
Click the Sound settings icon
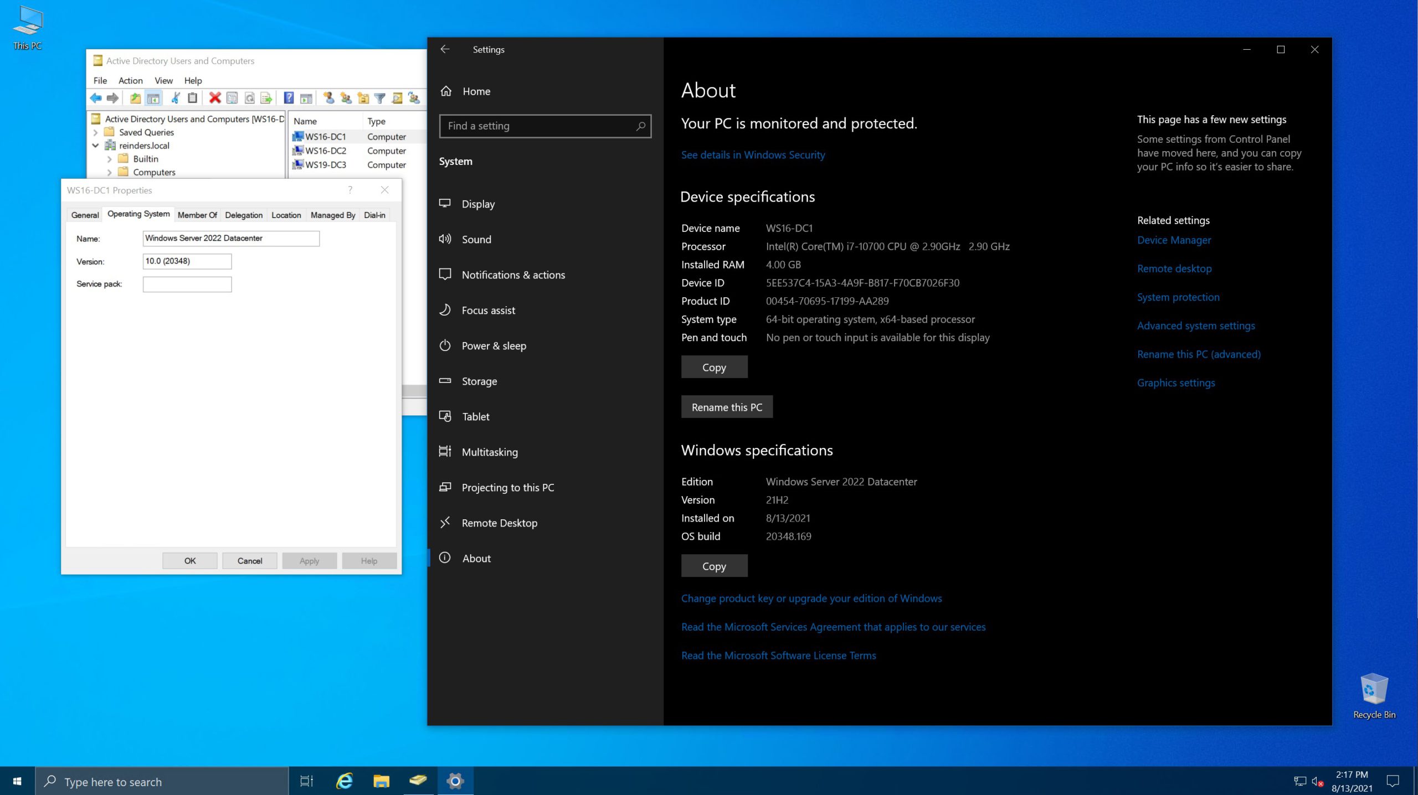tap(444, 239)
